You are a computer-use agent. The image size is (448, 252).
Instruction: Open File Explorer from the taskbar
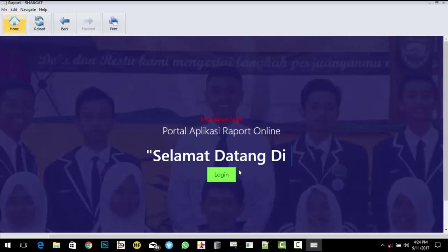point(56,245)
